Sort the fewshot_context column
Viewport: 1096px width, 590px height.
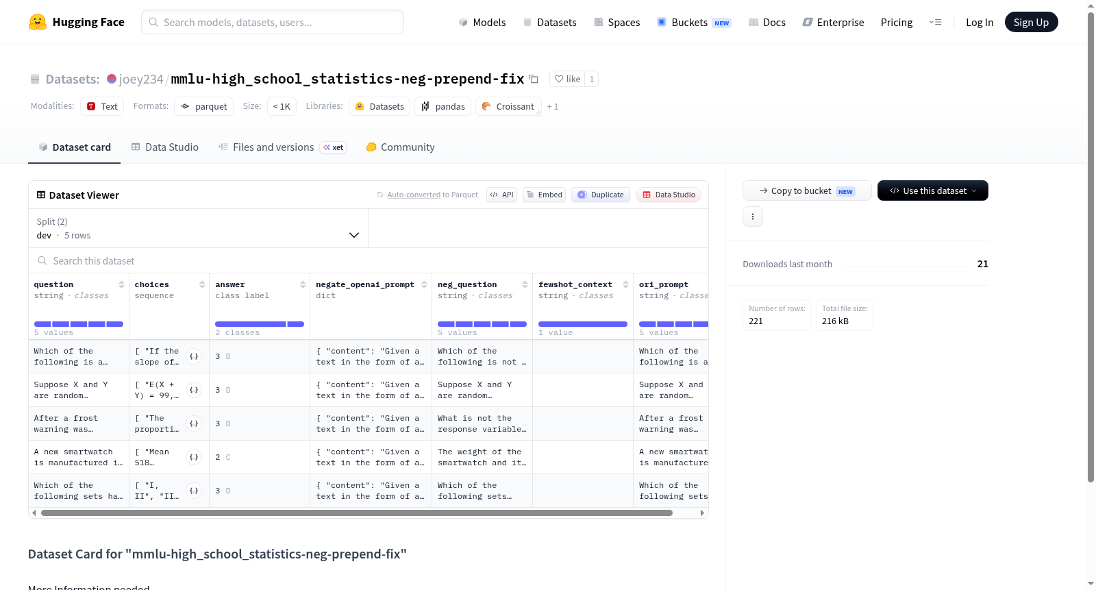pos(625,284)
